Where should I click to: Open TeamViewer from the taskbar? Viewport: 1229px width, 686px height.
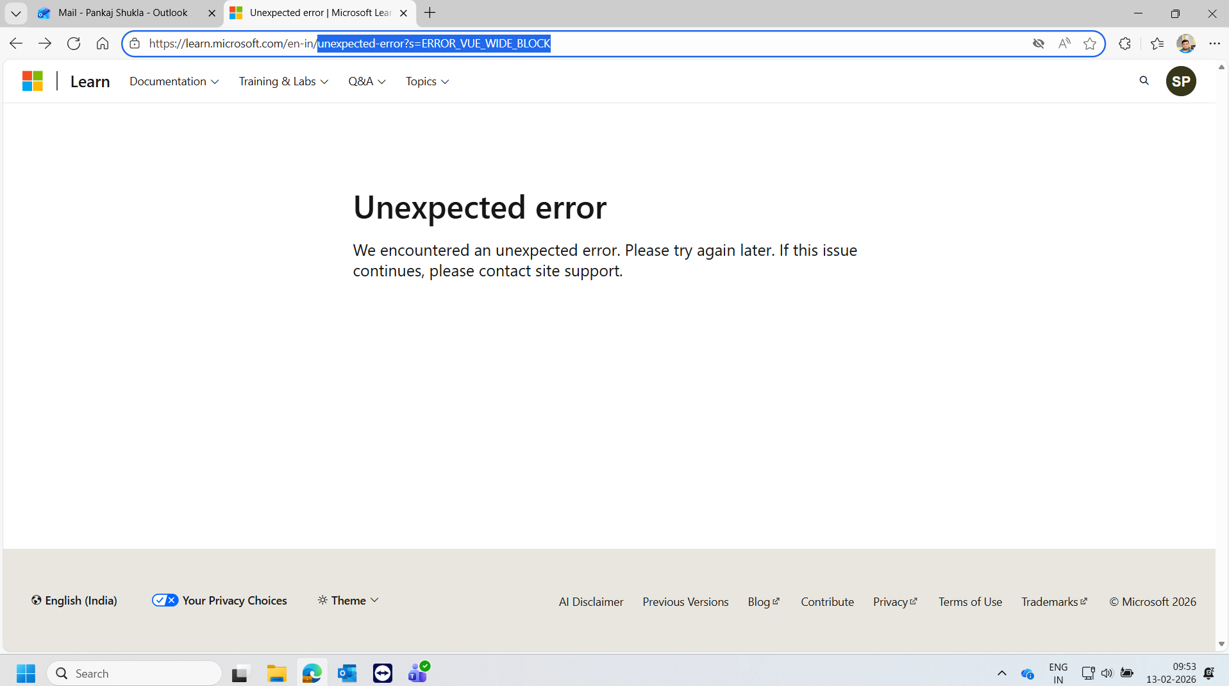(383, 674)
